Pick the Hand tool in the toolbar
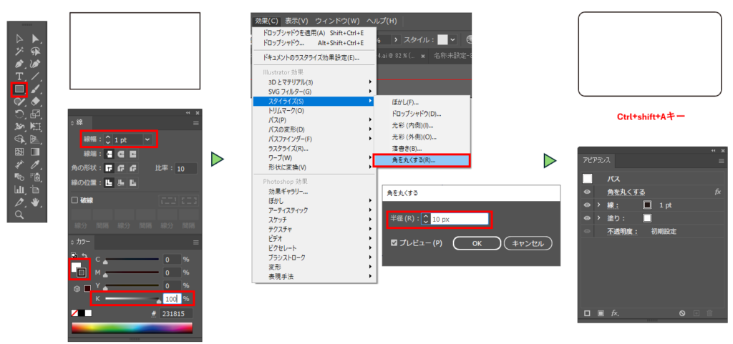Image resolution: width=733 pixels, height=344 pixels. tap(35, 202)
